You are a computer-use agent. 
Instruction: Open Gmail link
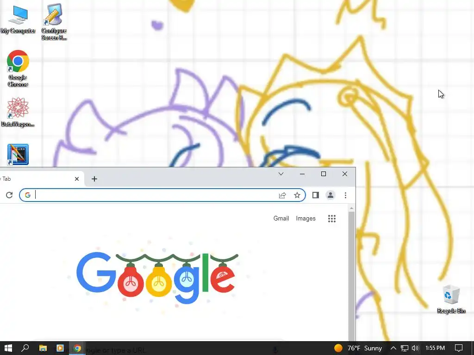pyautogui.click(x=281, y=218)
